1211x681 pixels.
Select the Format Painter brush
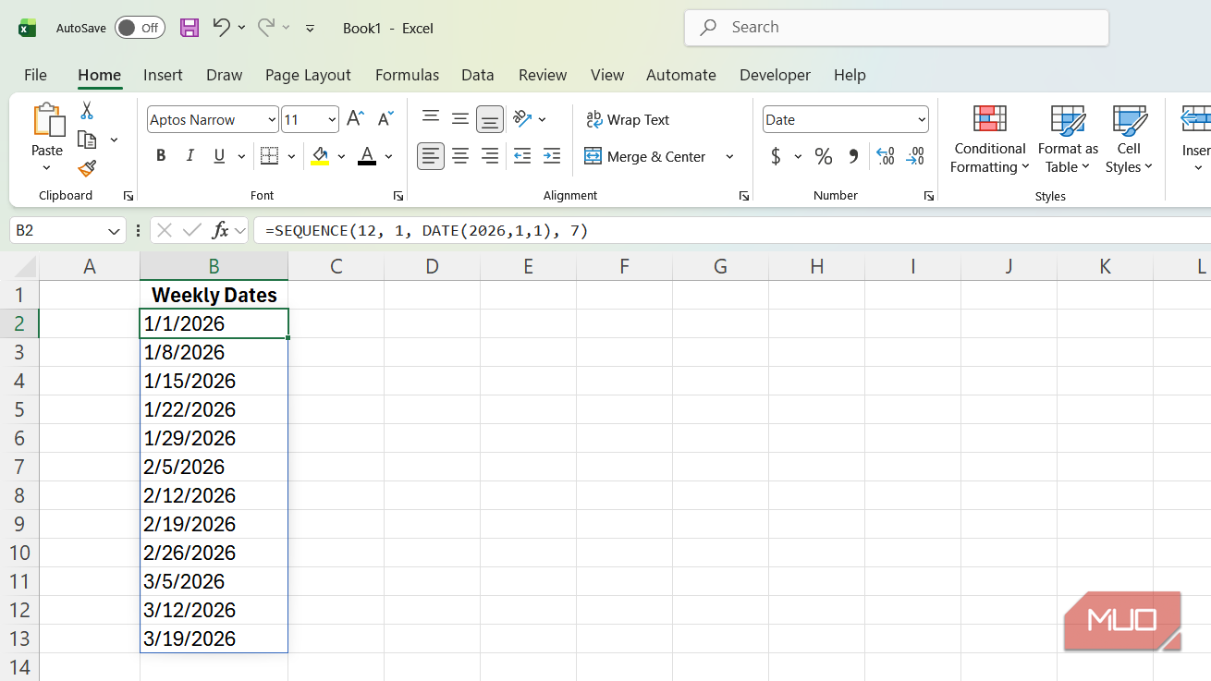[x=87, y=168]
